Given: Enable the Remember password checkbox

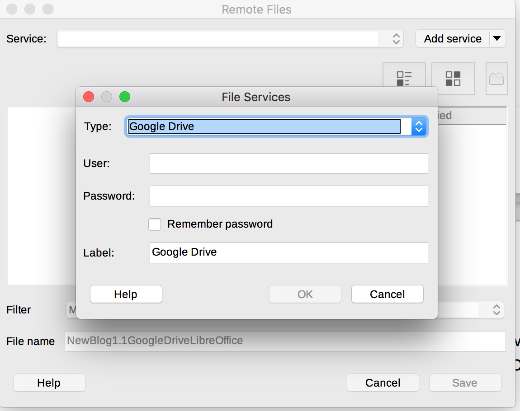Looking at the screenshot, I should pyautogui.click(x=155, y=224).
